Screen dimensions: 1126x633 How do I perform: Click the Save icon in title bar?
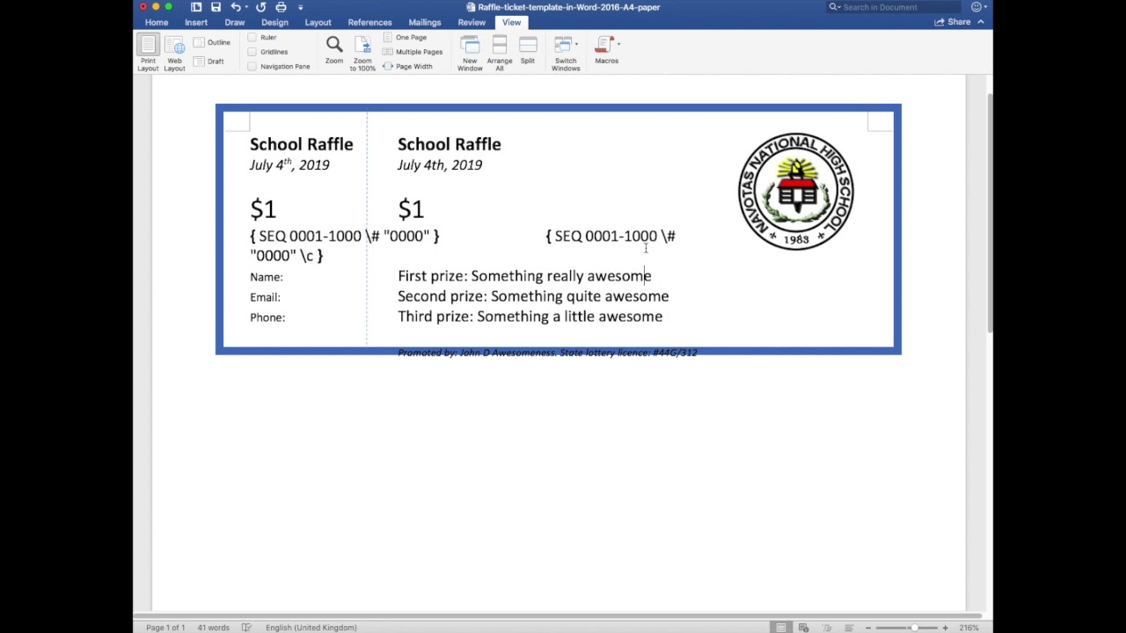(216, 7)
